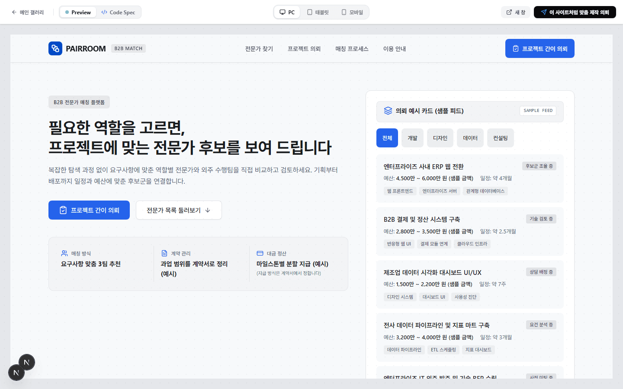Filter the feed by 컨설팅
This screenshot has height=389, width=623.
point(501,138)
